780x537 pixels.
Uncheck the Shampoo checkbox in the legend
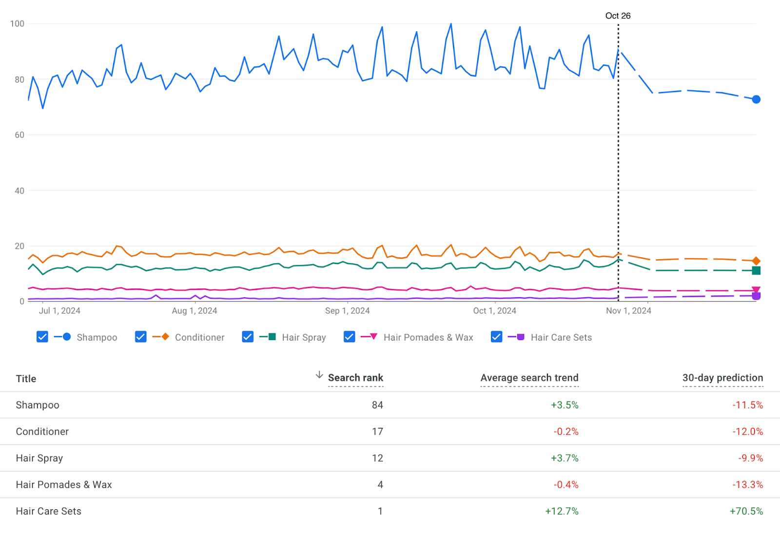pos(42,337)
